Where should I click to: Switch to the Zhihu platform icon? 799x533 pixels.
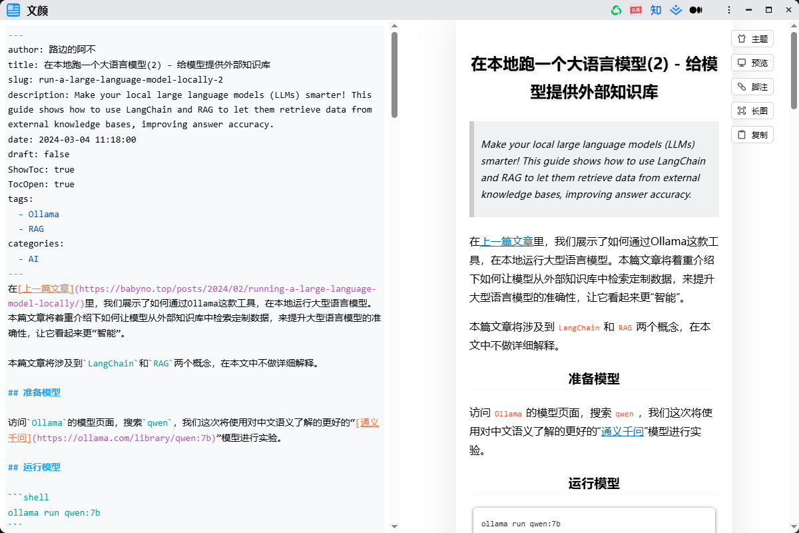click(x=656, y=10)
